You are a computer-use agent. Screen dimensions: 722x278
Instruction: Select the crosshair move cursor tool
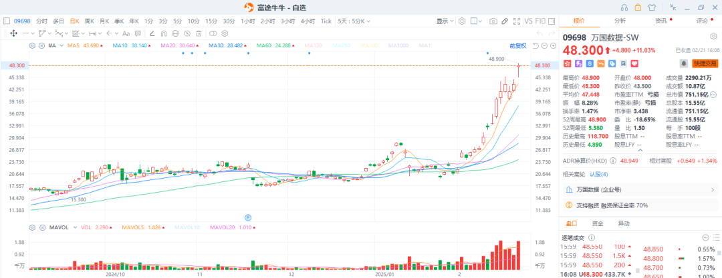[x=13, y=33]
